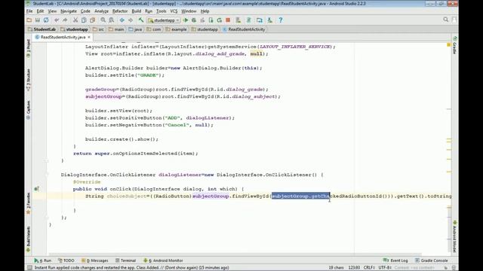The height and width of the screenshot is (271, 483).
Task: Toggle the Android Model tool window
Action: click(454, 236)
